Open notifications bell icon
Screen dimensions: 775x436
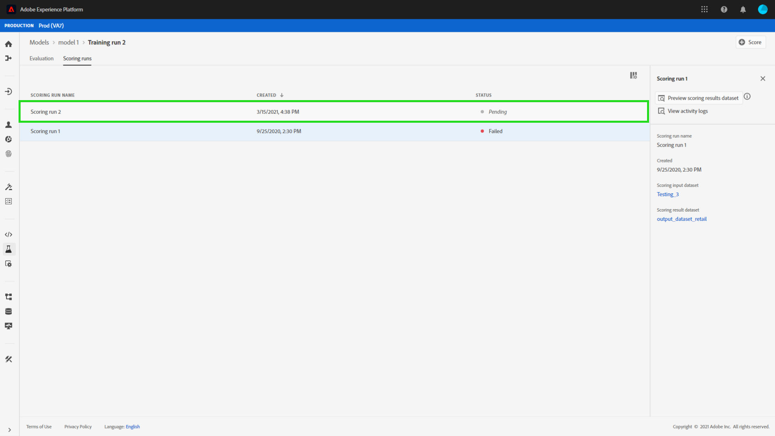pyautogui.click(x=743, y=9)
